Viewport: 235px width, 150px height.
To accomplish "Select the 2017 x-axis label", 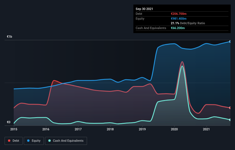I will (x=78, y=129).
